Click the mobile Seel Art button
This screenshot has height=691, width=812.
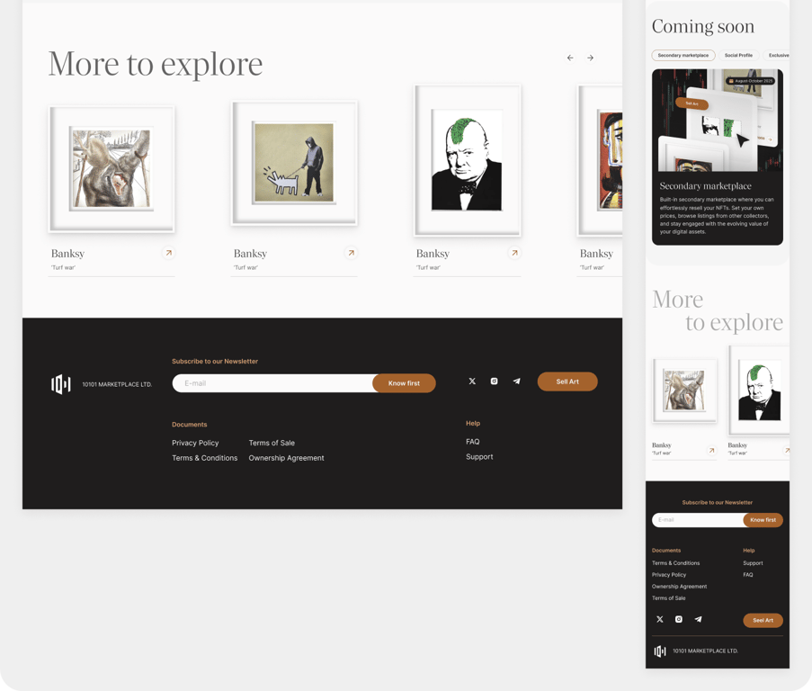(x=763, y=620)
